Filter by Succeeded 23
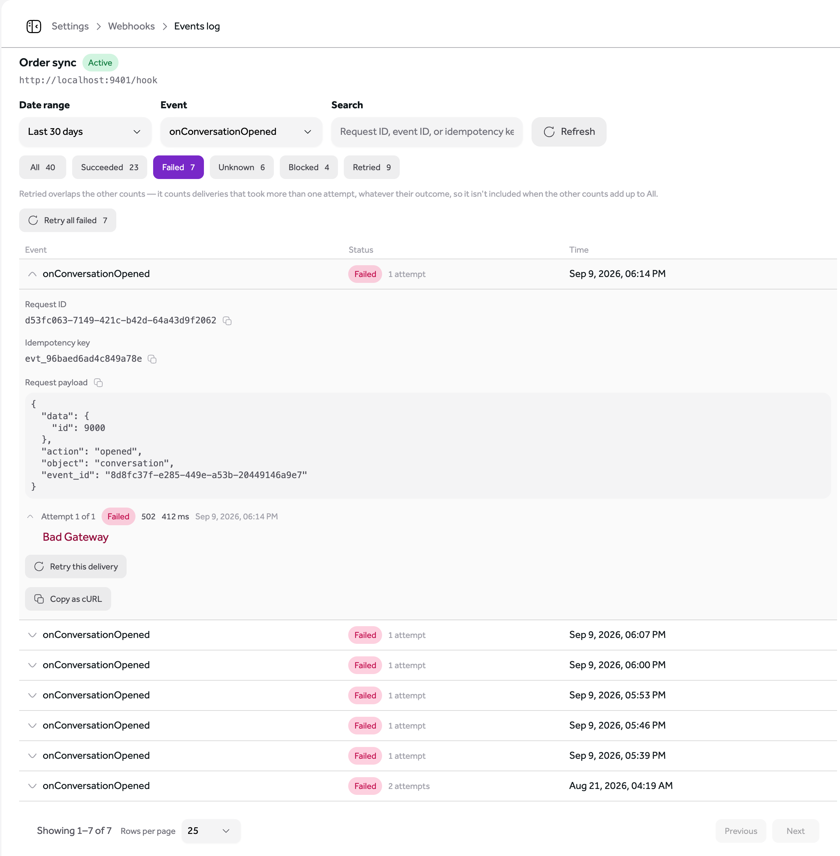The width and height of the screenshot is (840, 856). 109,167
